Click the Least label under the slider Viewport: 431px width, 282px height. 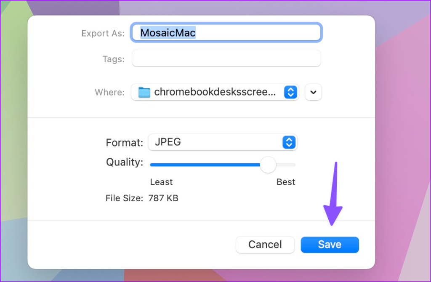(x=161, y=182)
